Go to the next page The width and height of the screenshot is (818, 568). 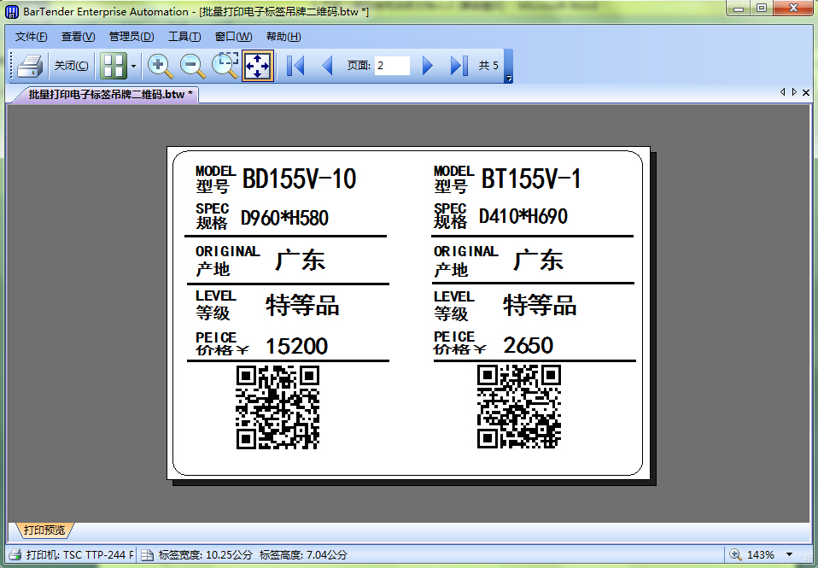427,66
